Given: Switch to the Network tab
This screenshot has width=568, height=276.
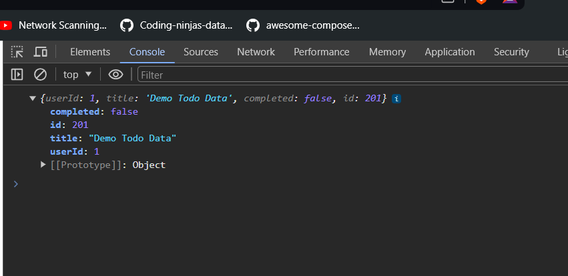Looking at the screenshot, I should (256, 52).
